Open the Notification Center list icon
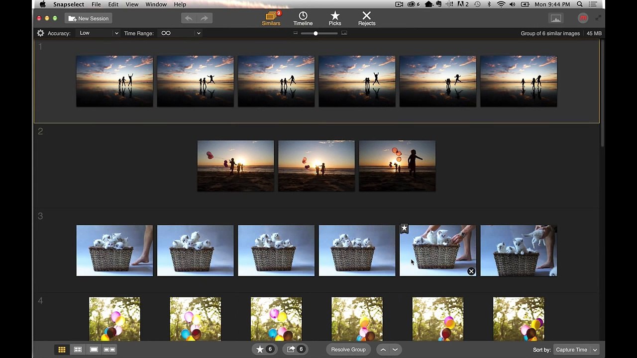Screen dimensions: 637x358 tap(593, 4)
